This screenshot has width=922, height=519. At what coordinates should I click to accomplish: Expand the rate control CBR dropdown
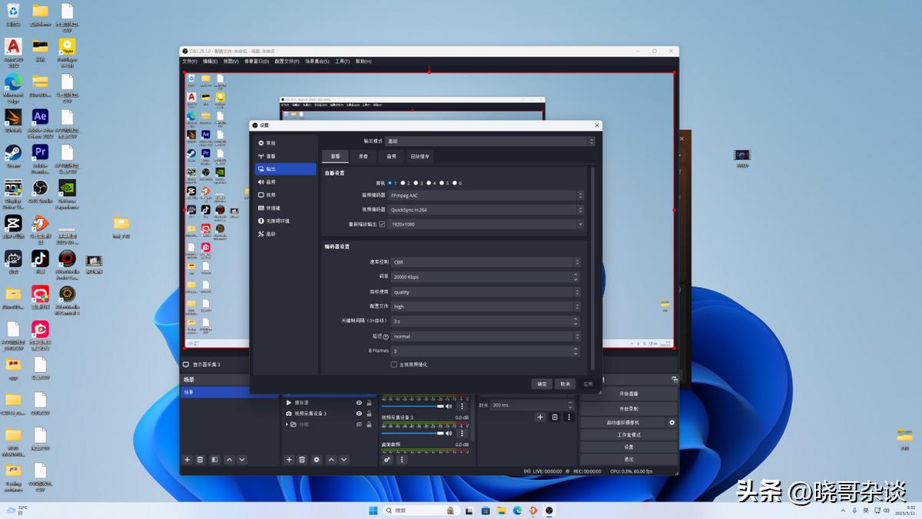tap(486, 262)
